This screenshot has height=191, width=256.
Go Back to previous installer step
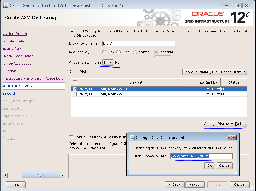point(175,184)
